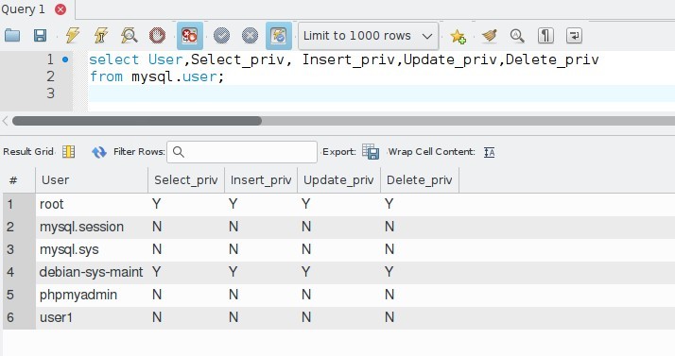Select the mysql.session user cell
The height and width of the screenshot is (356, 675).
(92, 227)
